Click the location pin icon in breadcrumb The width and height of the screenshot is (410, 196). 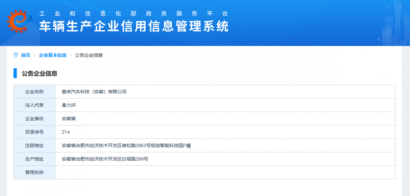tap(15, 55)
